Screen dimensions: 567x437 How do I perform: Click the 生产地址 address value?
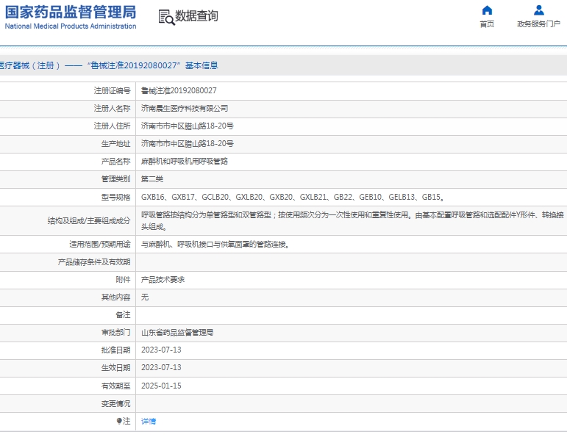(187, 144)
